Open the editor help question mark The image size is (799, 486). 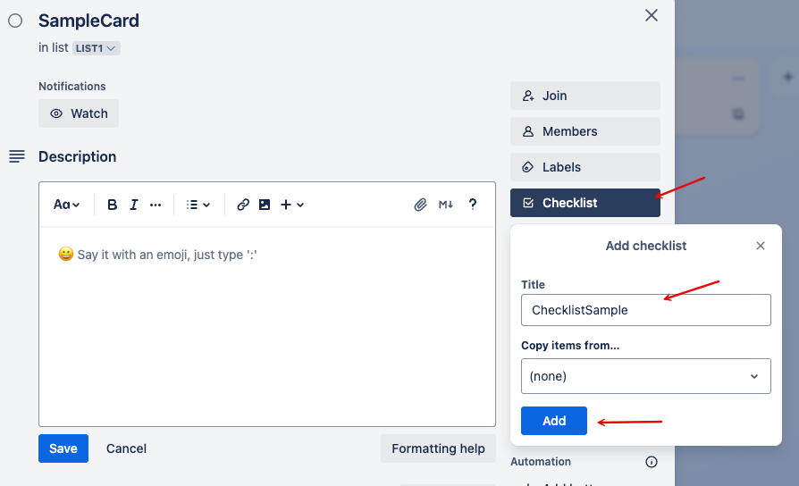coord(473,205)
